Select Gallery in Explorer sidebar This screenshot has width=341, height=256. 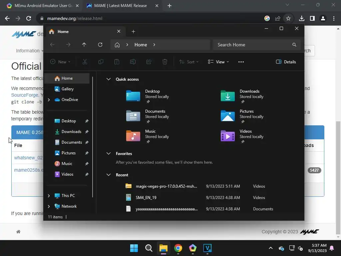(68, 89)
